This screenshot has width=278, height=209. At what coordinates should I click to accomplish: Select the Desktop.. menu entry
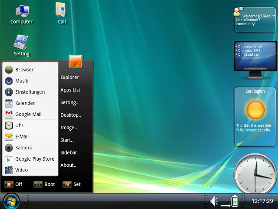tap(71, 115)
